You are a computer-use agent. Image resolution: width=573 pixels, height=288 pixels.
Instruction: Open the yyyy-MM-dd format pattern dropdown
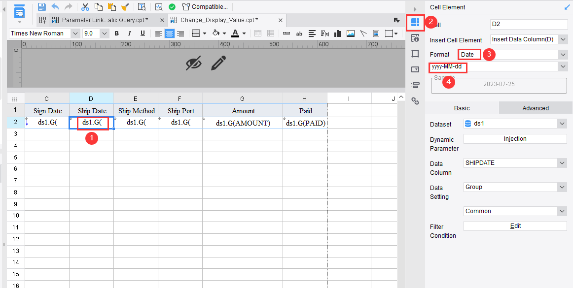562,67
